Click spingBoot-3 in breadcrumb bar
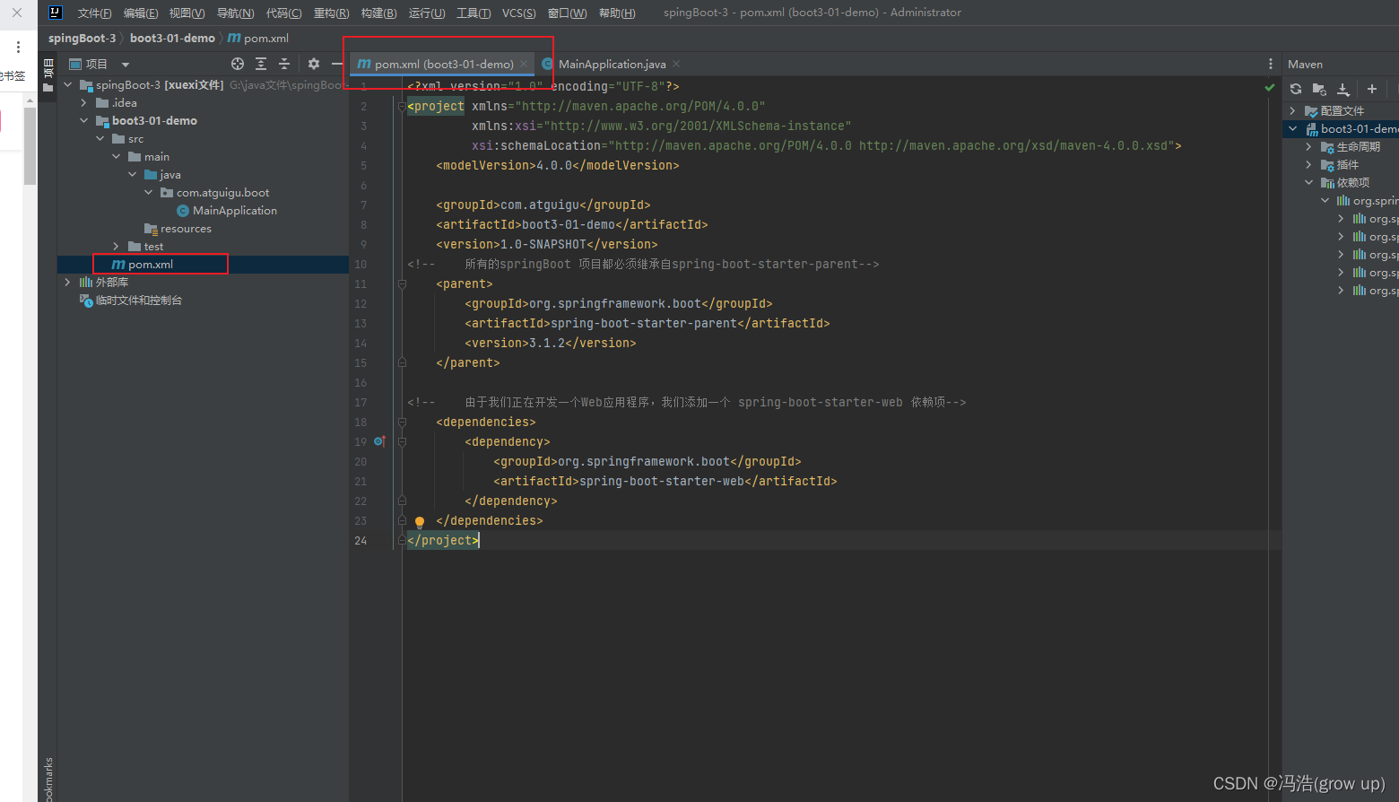The width and height of the screenshot is (1399, 802). coord(83,38)
